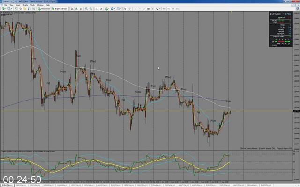Switch to the M15 timeframe button

pyautogui.click(x=164, y=9)
